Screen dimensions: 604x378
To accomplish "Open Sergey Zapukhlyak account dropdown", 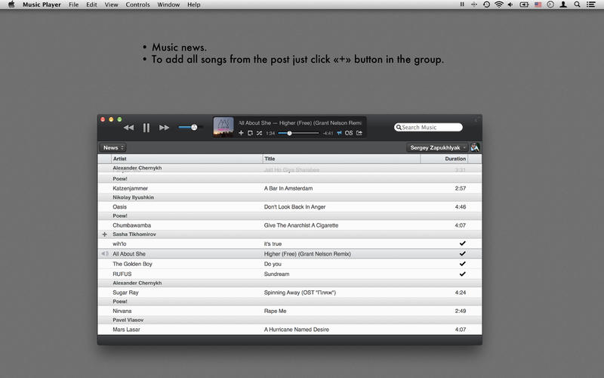I will pyautogui.click(x=437, y=147).
